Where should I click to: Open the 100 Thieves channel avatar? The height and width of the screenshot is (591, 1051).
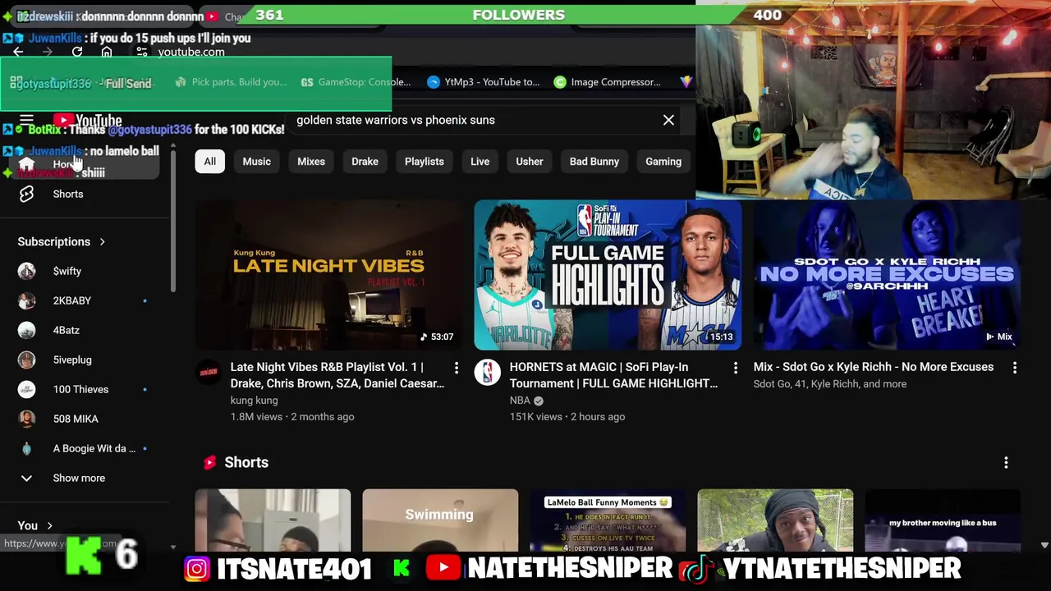tap(26, 389)
